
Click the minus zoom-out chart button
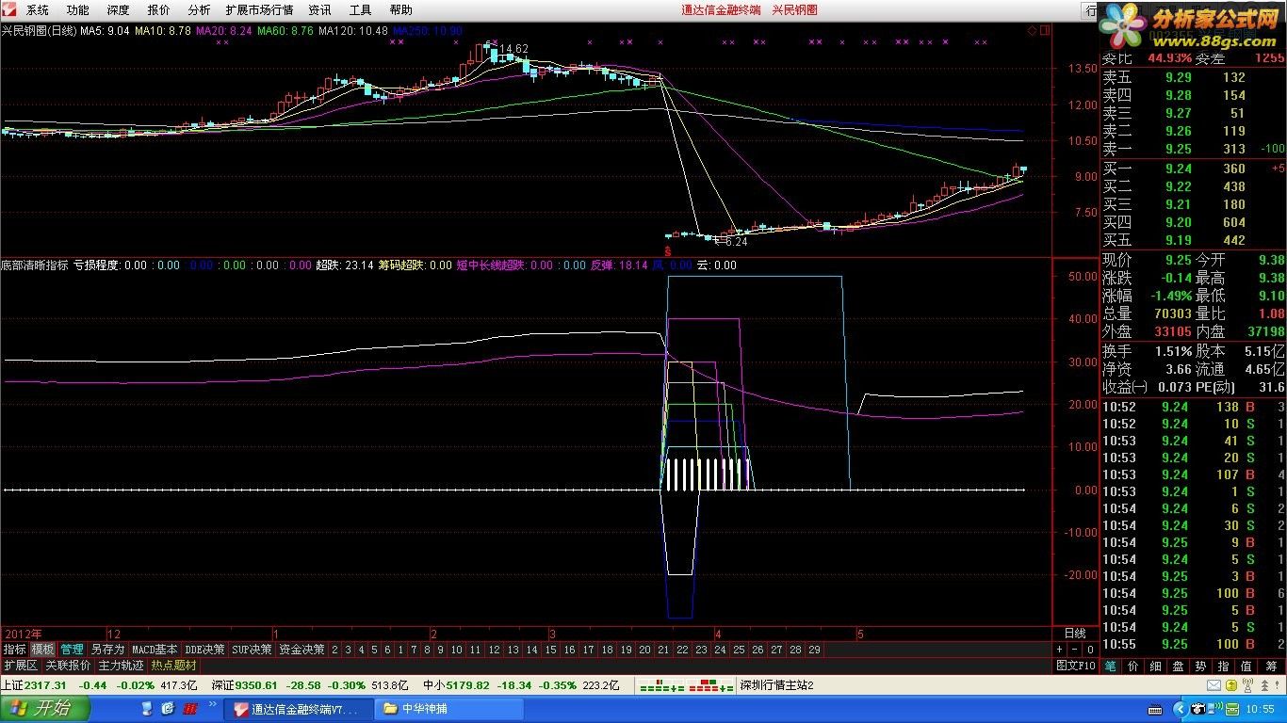(x=1075, y=650)
